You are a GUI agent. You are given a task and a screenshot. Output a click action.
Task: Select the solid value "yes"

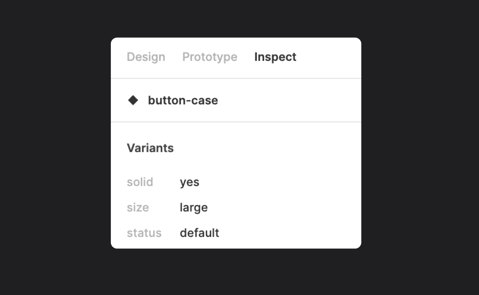pos(190,182)
